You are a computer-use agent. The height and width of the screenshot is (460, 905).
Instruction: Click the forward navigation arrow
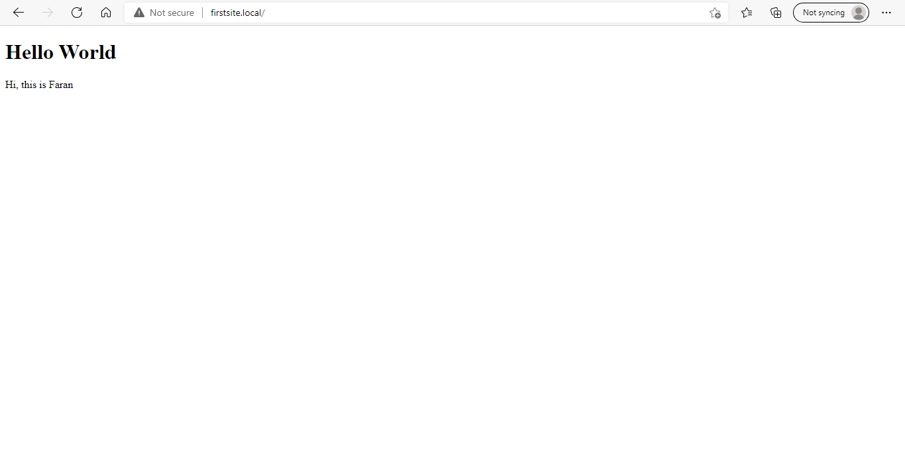click(x=48, y=13)
